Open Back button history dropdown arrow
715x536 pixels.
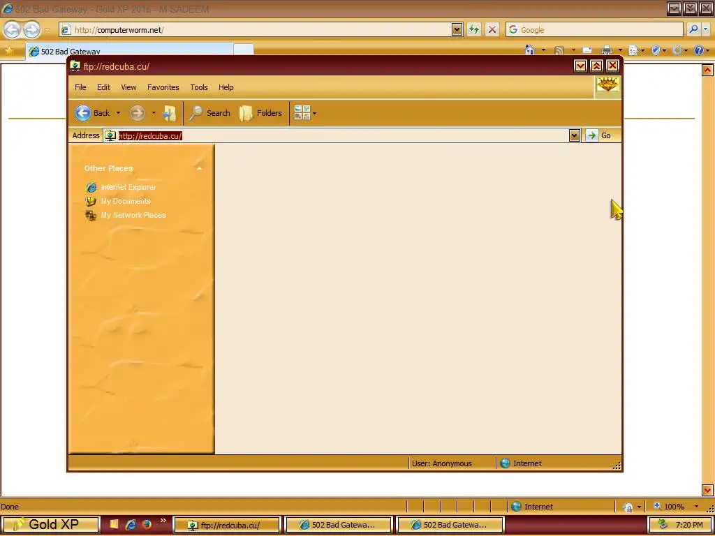click(x=118, y=113)
